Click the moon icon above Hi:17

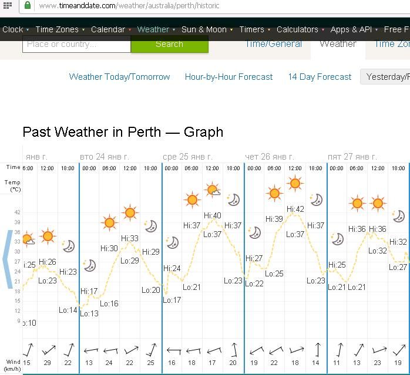click(x=89, y=266)
